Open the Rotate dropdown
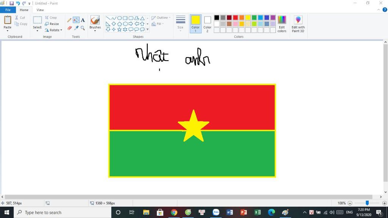Viewport: 388px width, 218px height. [53, 30]
